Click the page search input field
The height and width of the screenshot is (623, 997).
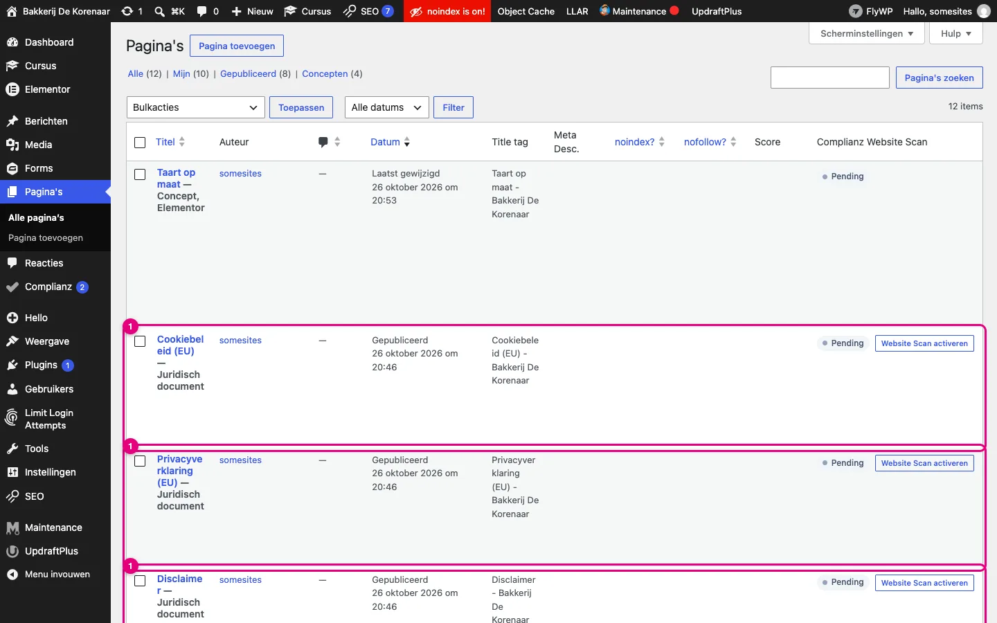[830, 78]
